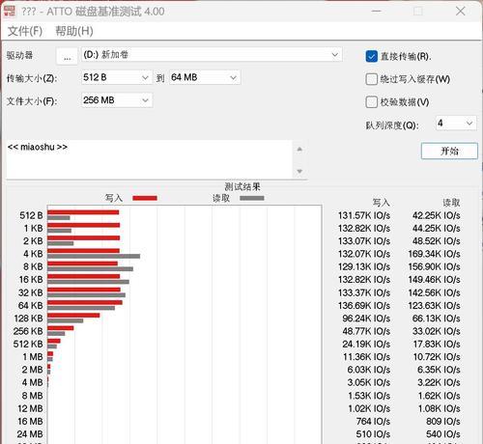Click the 文件大小(F) label
The width and height of the screenshot is (483, 444).
point(32,101)
